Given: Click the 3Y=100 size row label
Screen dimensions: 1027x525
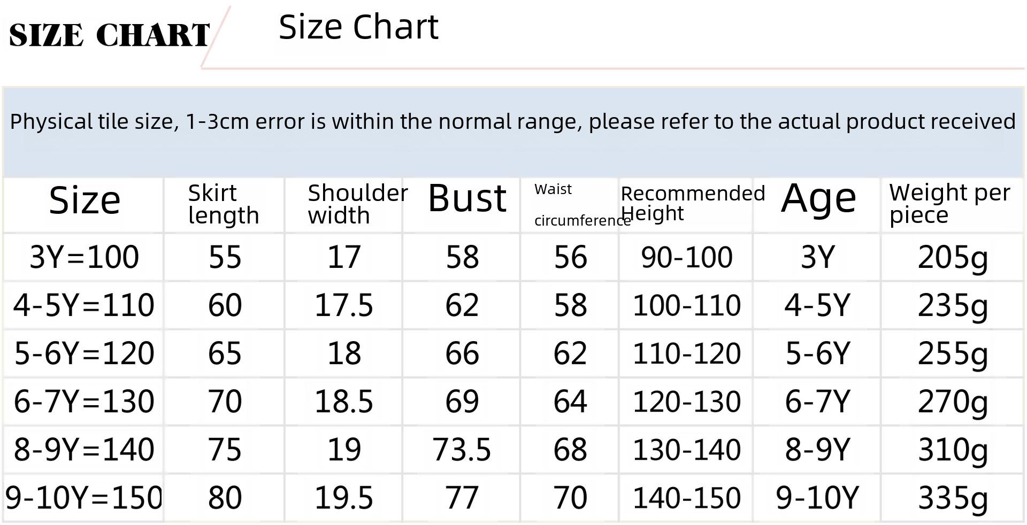Looking at the screenshot, I should coord(84,257).
